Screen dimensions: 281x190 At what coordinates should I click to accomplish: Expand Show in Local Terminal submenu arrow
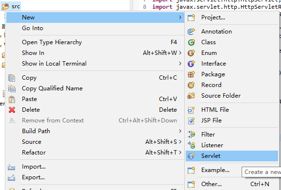[x=180, y=63]
